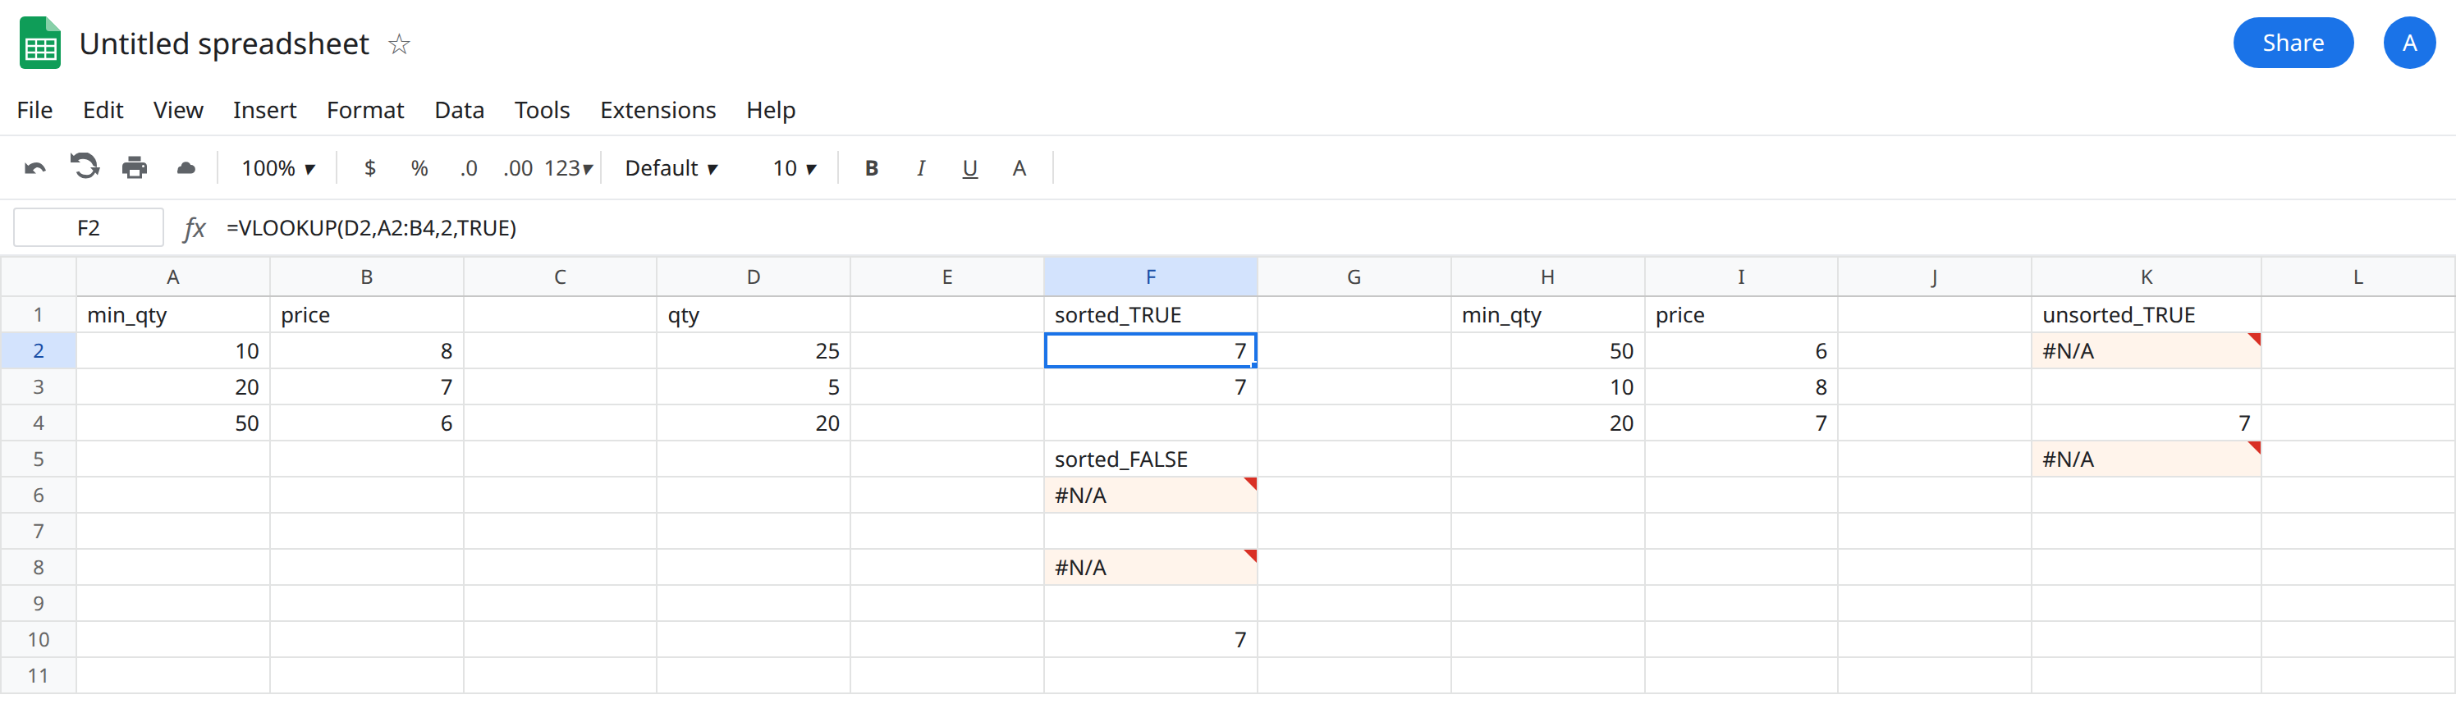Click the cloud save icon
This screenshot has width=2456, height=722.
click(x=186, y=168)
